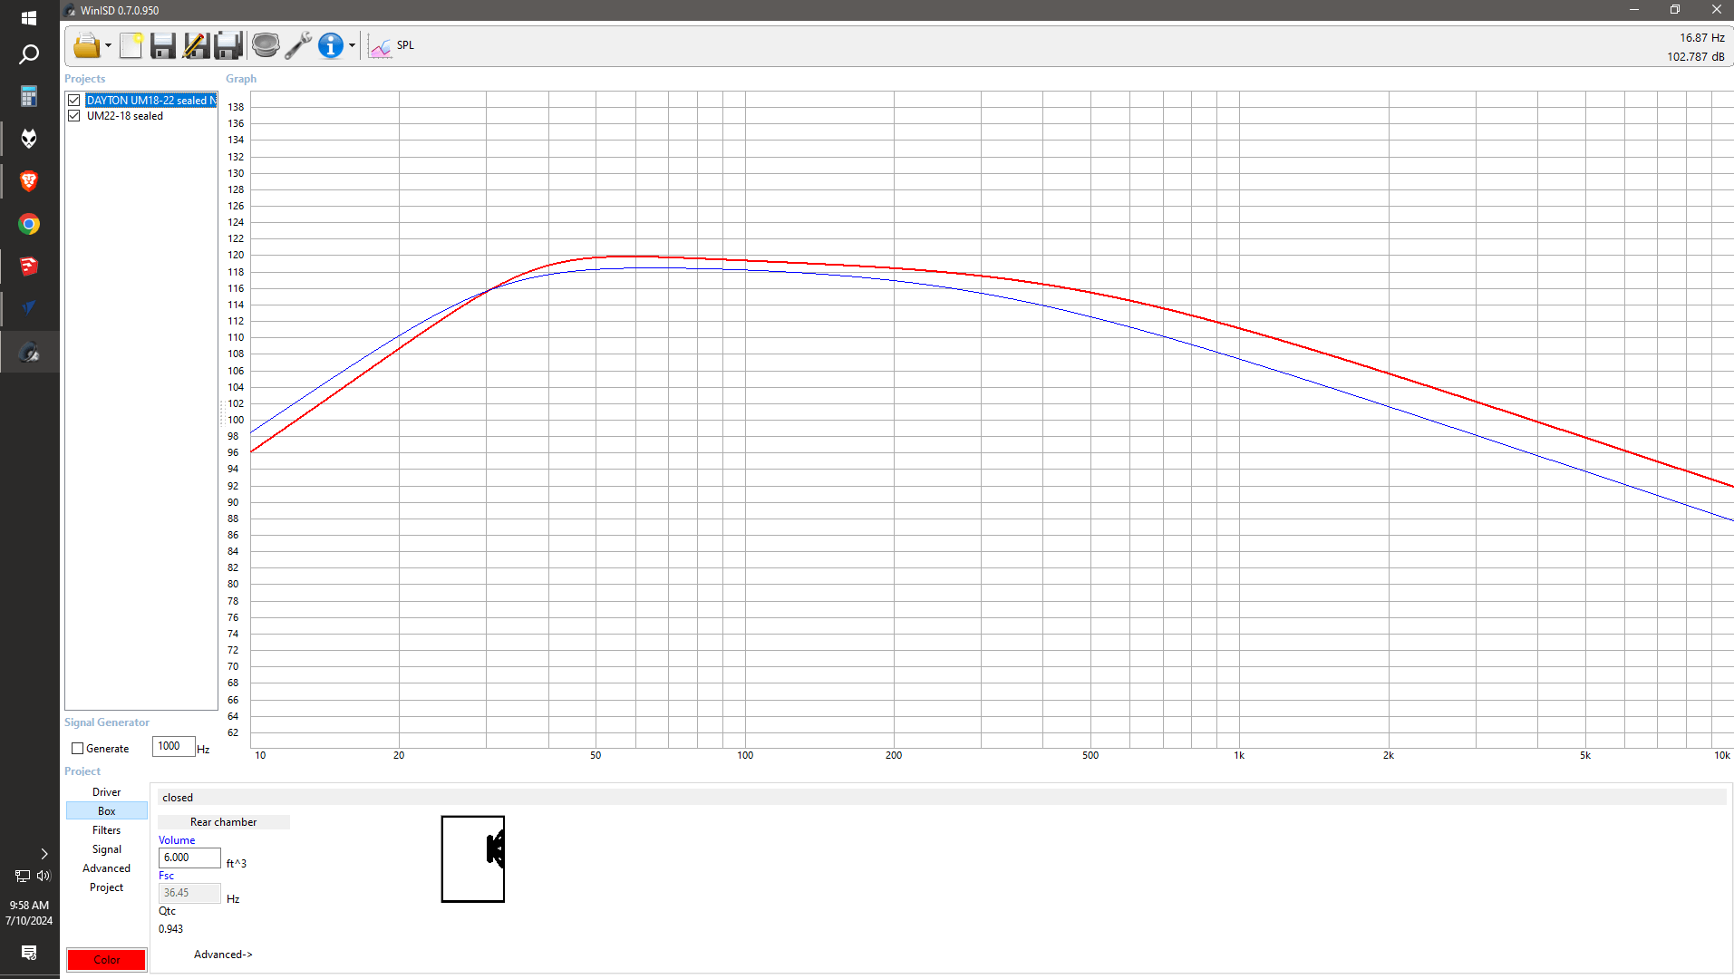Click the network tray icon
Screen dimensions: 1734x979
pos(23,876)
